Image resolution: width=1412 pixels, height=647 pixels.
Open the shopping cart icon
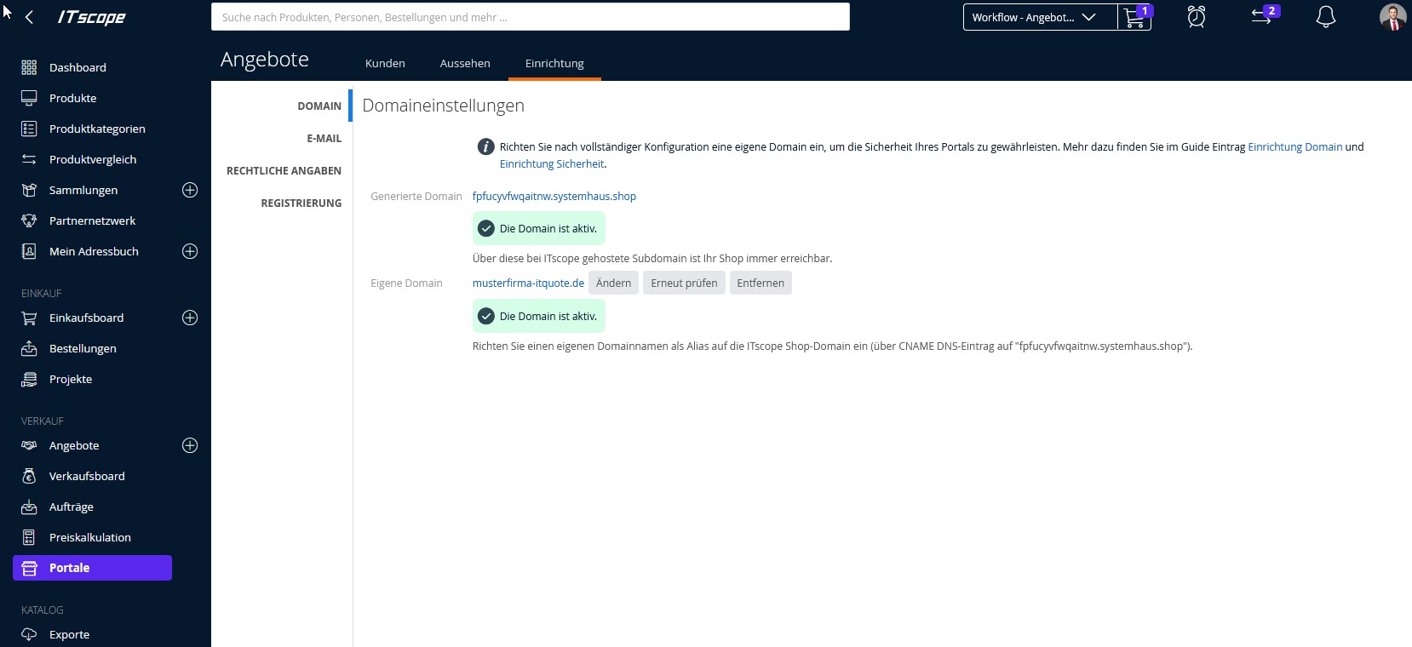(1134, 17)
